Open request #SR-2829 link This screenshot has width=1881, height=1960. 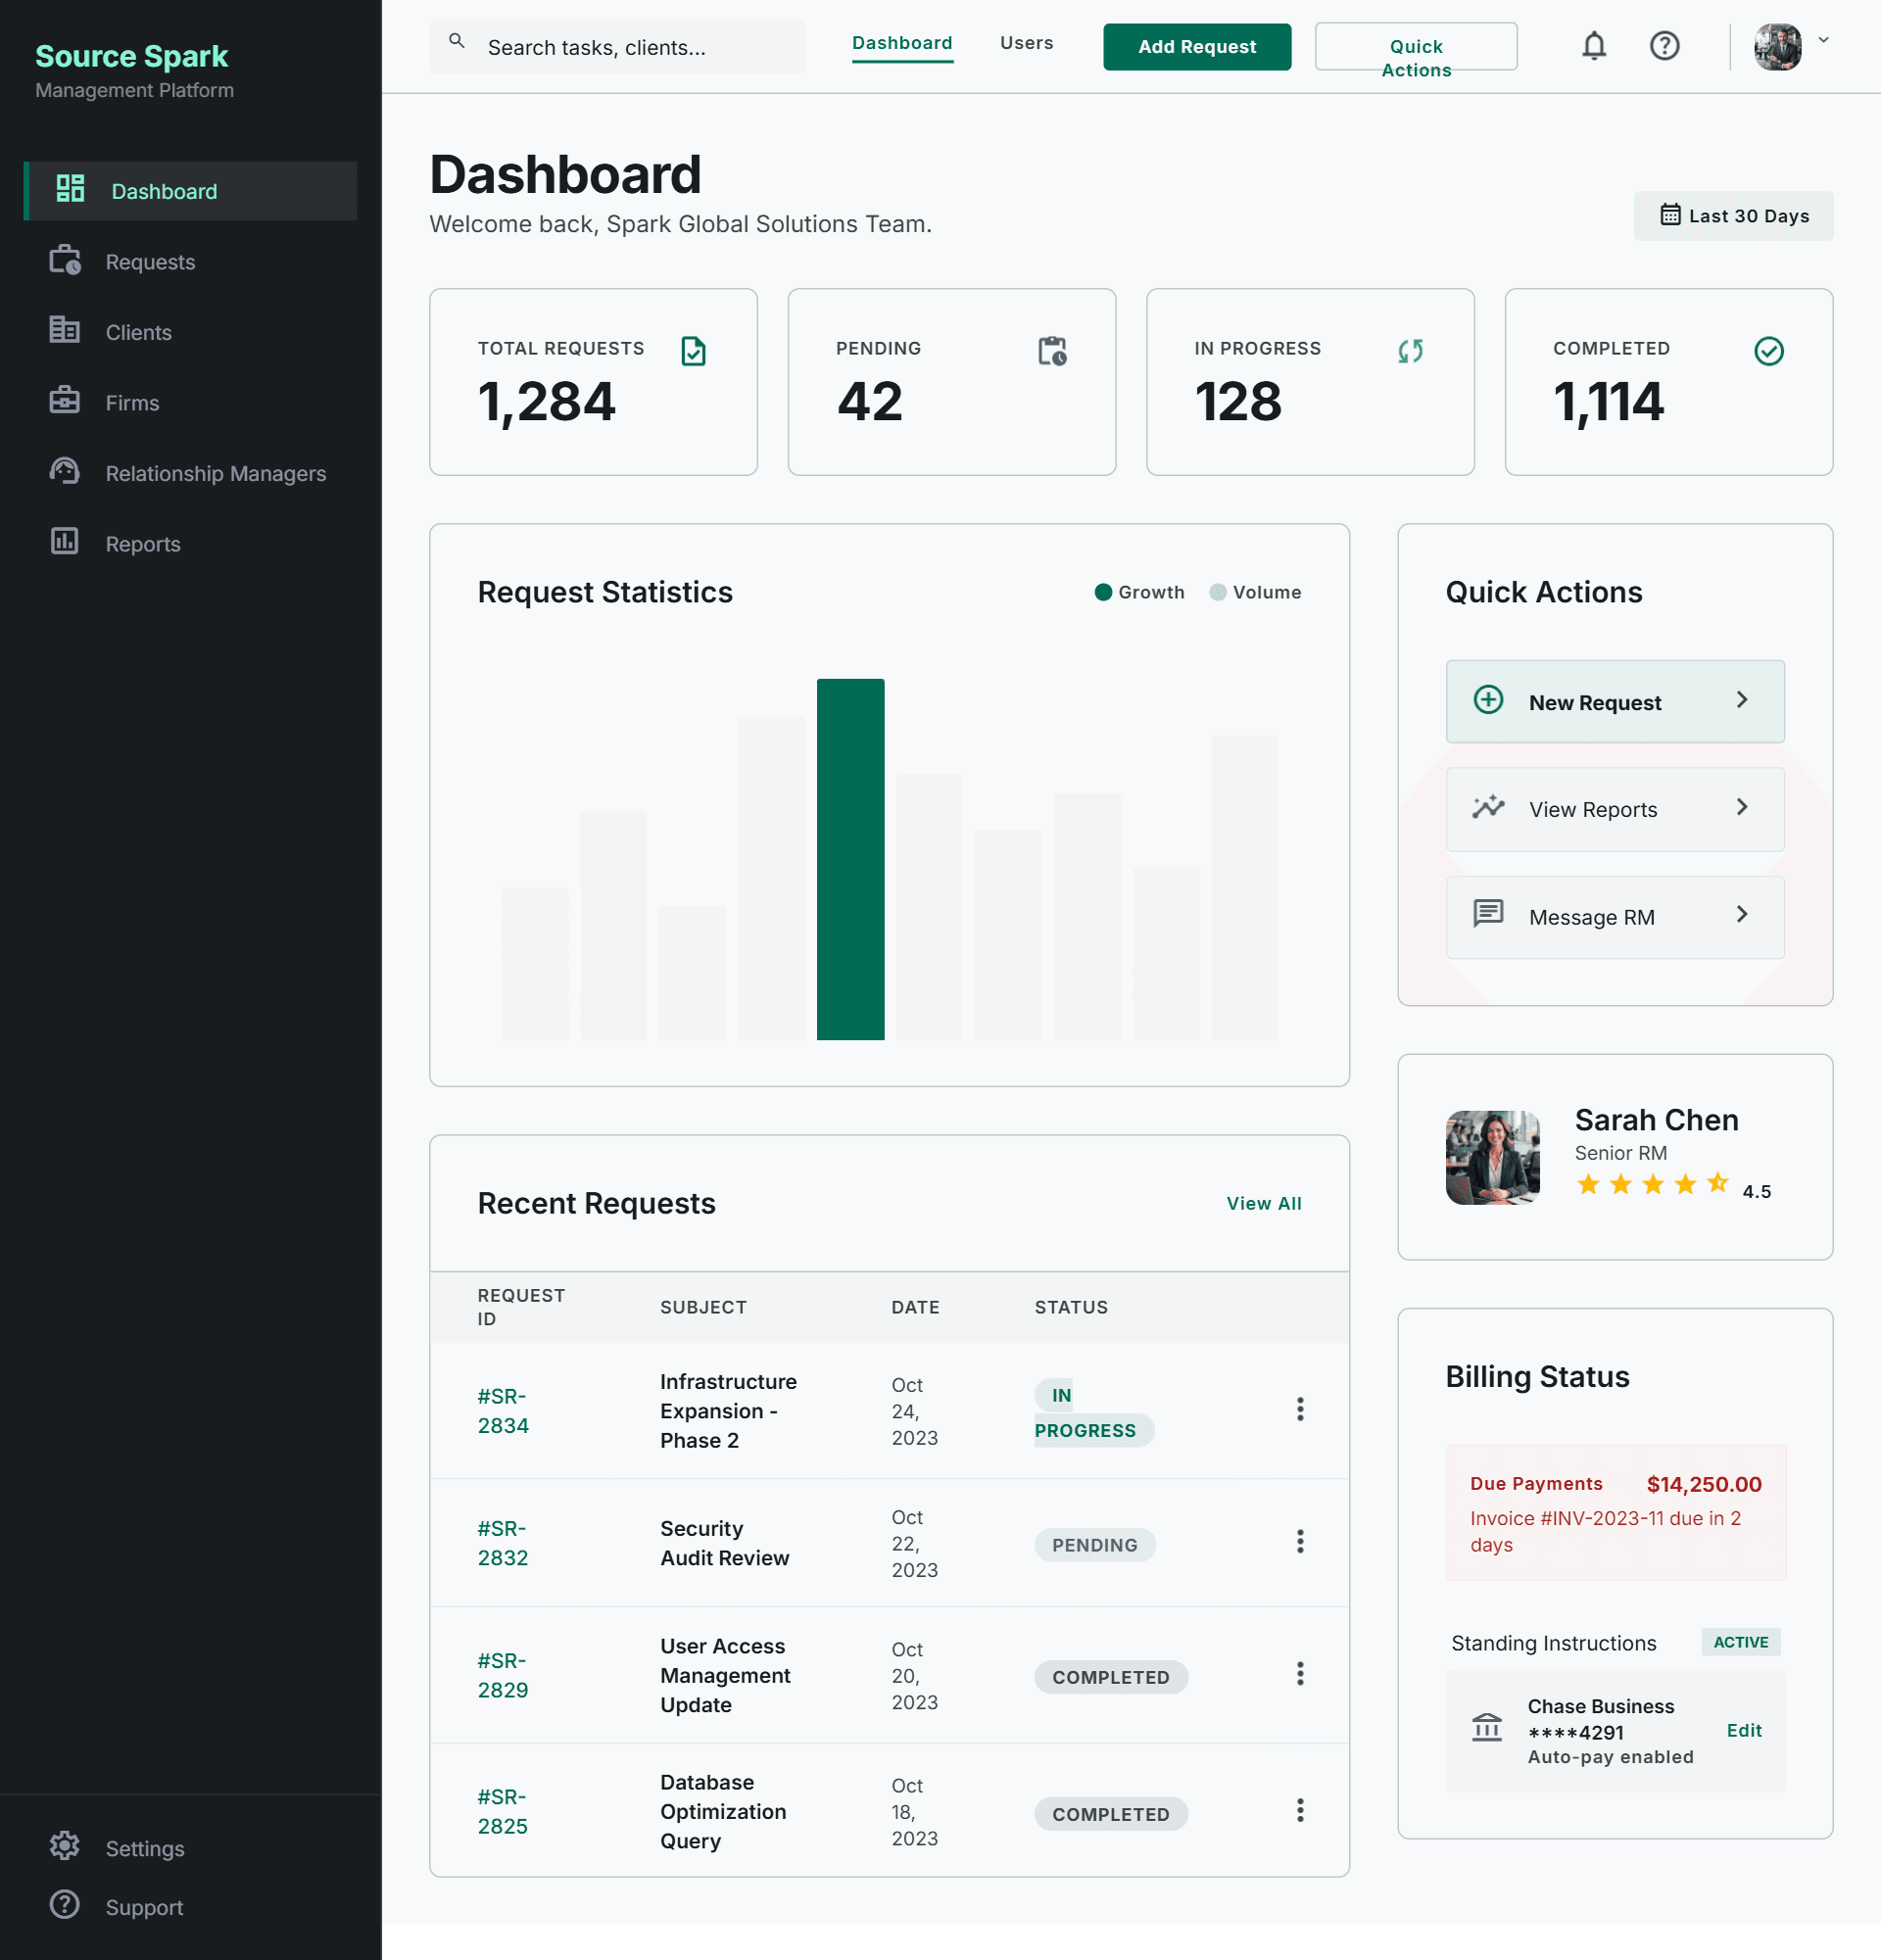point(503,1675)
